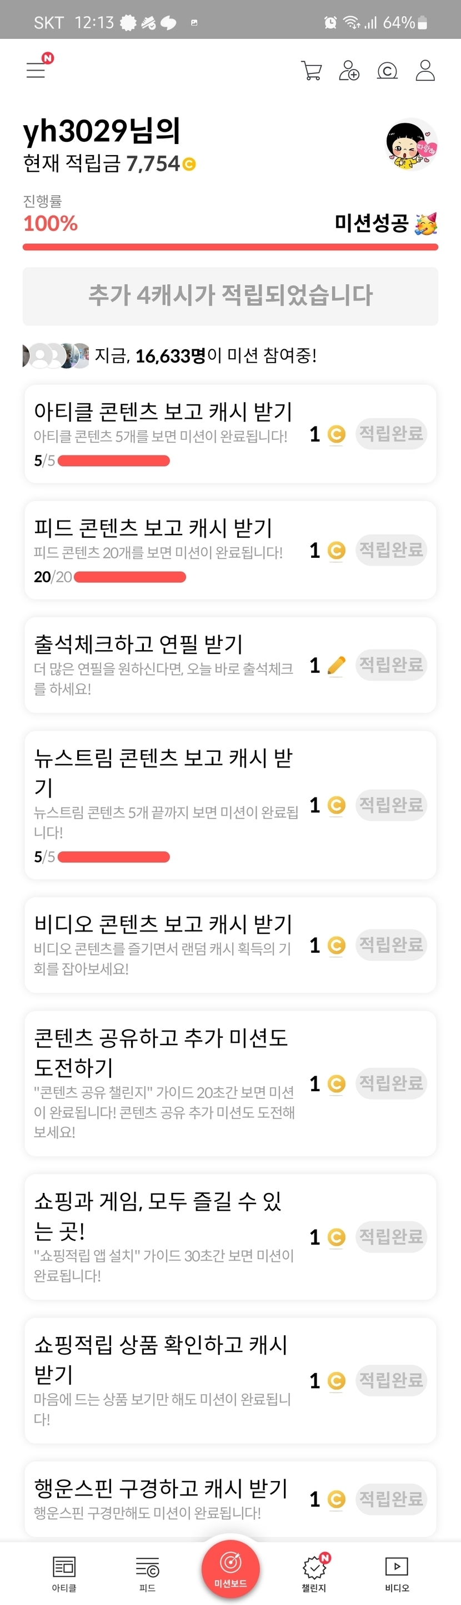Open the cash coin icon in header
Image resolution: width=461 pixels, height=1605 pixels.
point(387,71)
